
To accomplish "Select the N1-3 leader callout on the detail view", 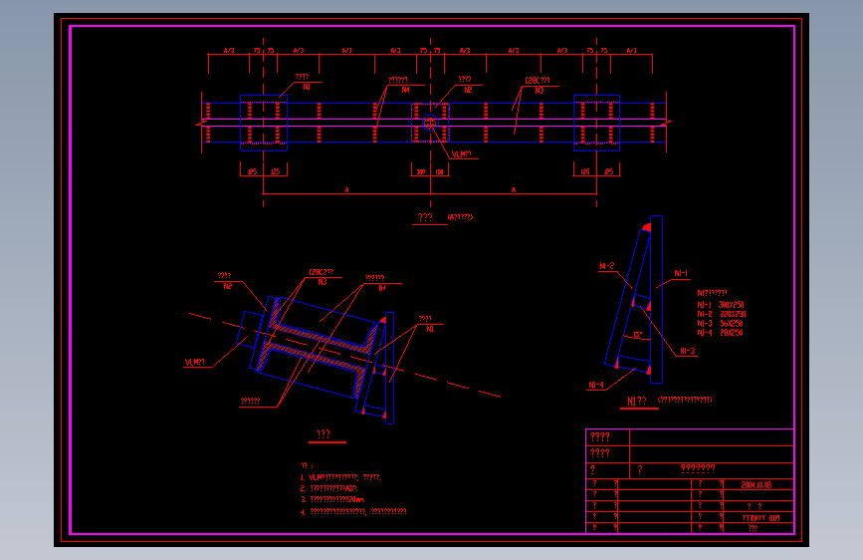I will pos(688,351).
